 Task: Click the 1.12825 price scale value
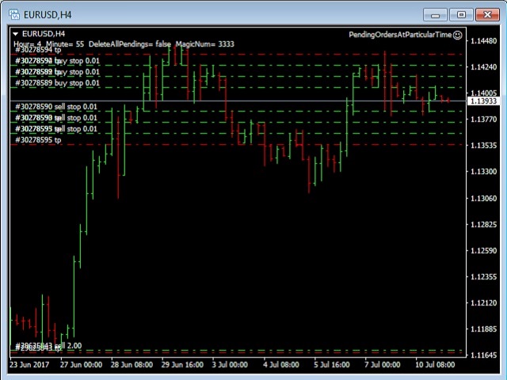[x=484, y=224]
